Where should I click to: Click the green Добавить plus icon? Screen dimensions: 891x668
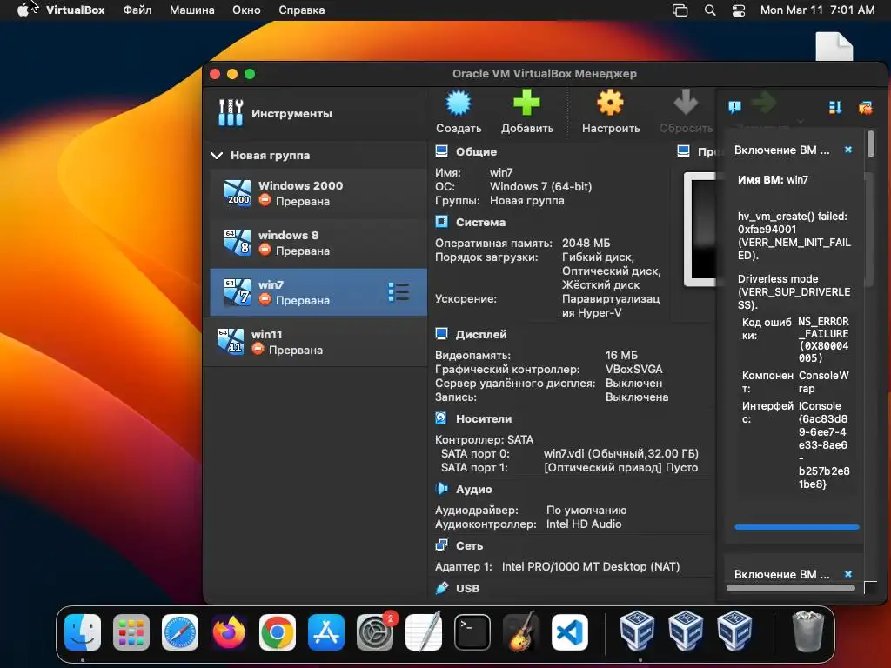(x=526, y=103)
